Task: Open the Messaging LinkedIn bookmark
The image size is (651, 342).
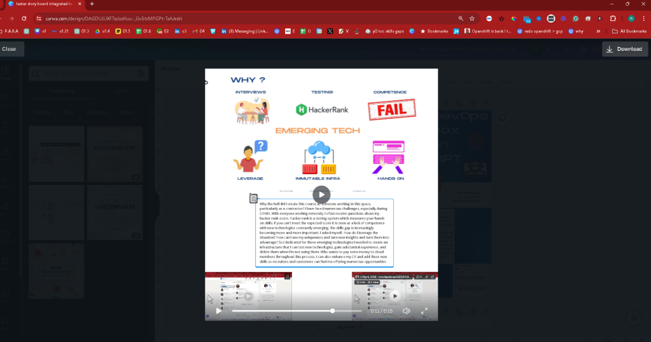Action: pos(244,31)
